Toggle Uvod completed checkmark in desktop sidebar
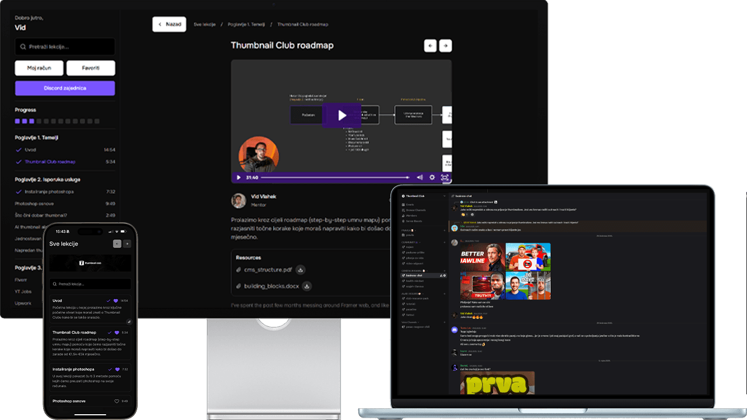Screen dimensions: 747x420 click(19, 150)
